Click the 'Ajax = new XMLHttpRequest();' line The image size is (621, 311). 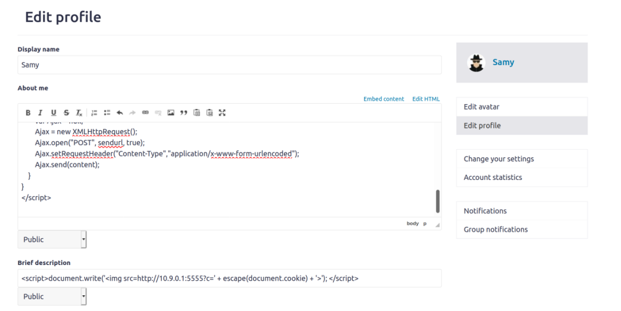point(86,132)
